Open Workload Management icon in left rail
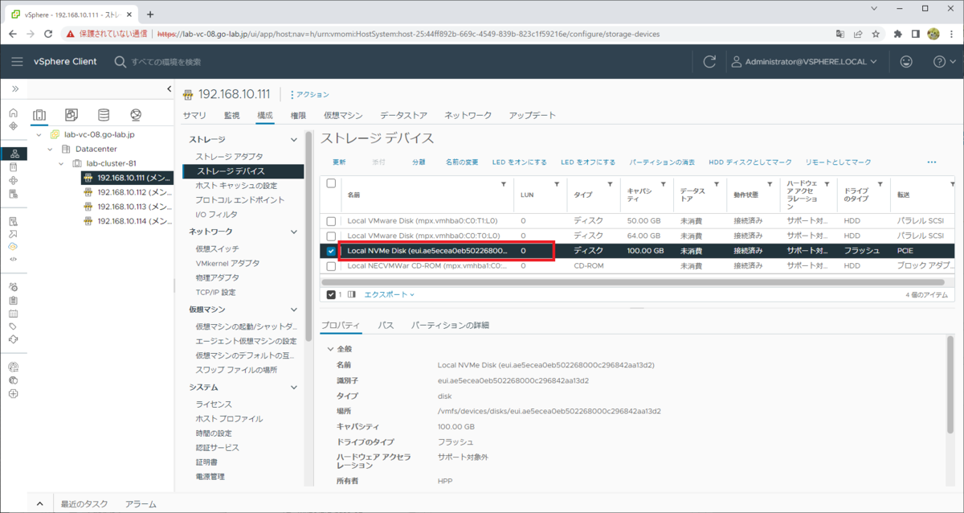 coord(13,181)
